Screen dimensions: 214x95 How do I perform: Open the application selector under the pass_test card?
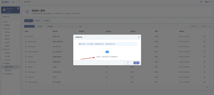coord(10,17)
